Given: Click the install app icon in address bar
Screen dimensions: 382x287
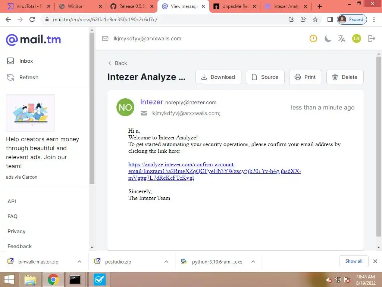Looking at the screenshot, I should pos(291,19).
